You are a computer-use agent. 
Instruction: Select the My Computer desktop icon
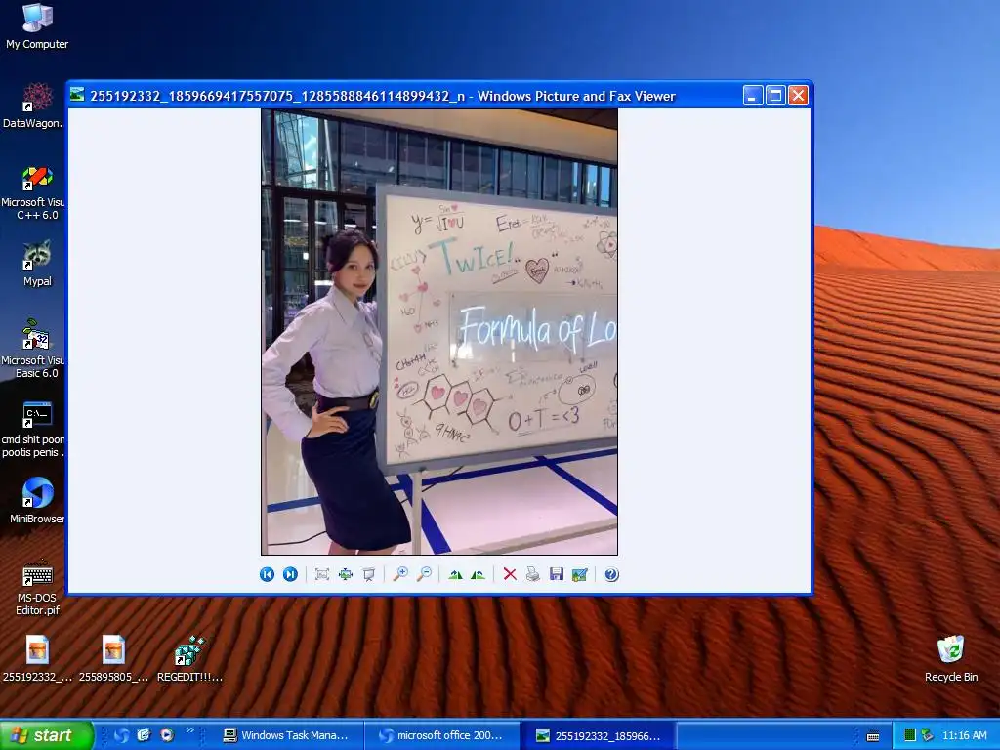coord(37,26)
